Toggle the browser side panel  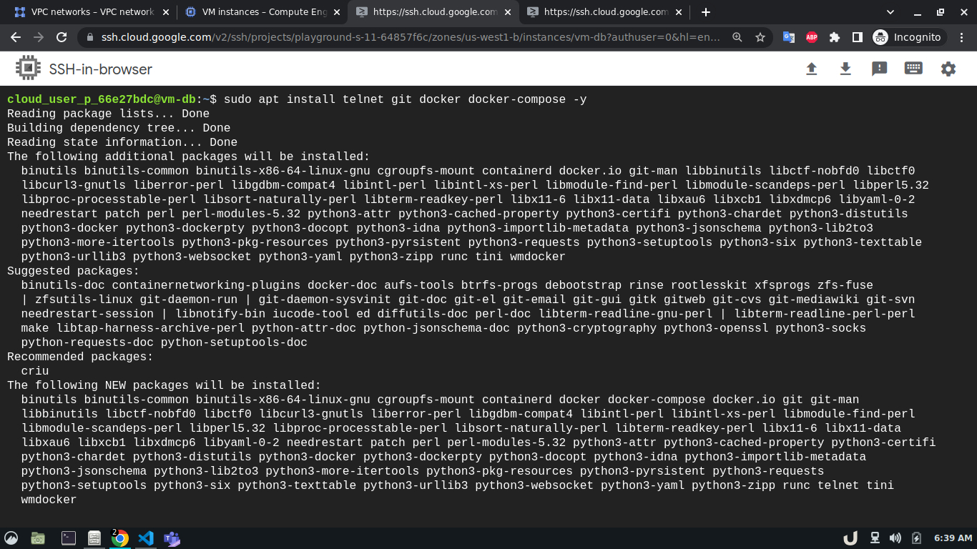857,37
